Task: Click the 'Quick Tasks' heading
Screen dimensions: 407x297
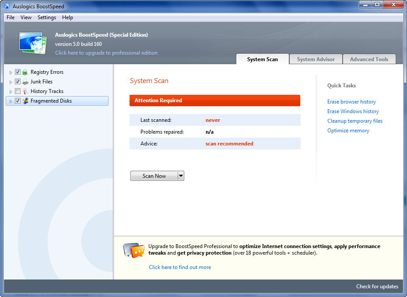Action: coord(342,86)
